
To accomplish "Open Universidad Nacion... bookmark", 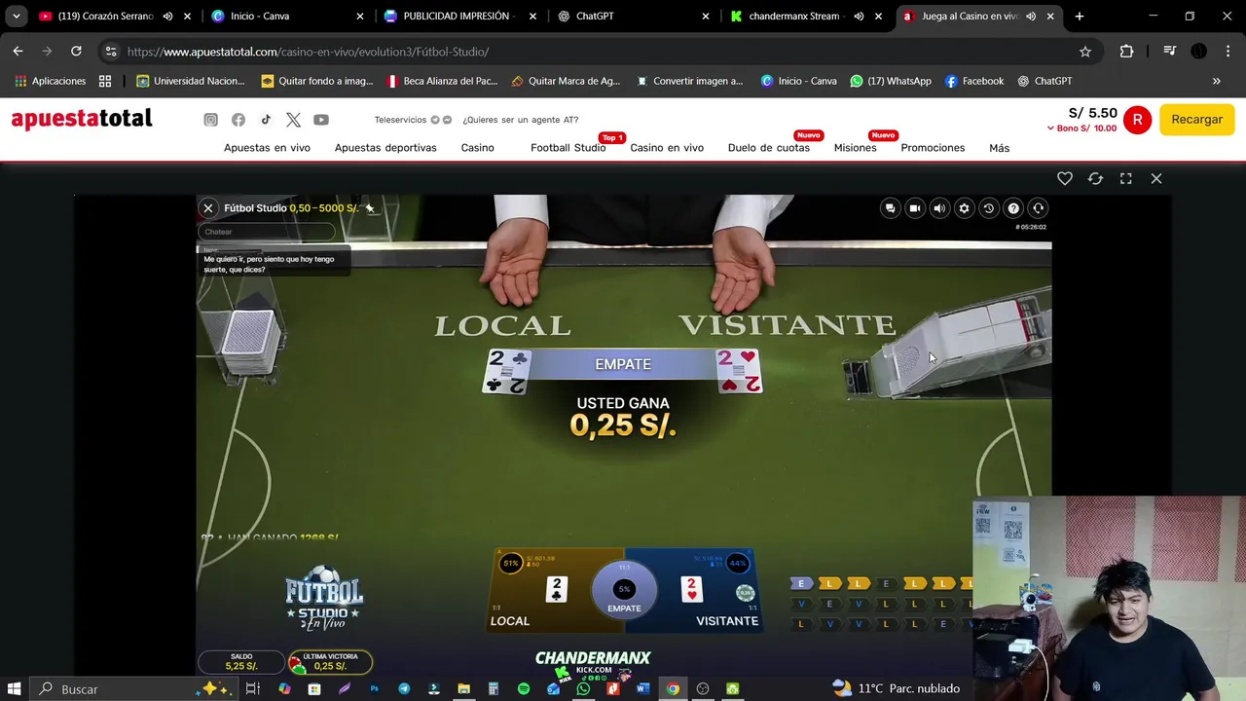I will coord(191,81).
